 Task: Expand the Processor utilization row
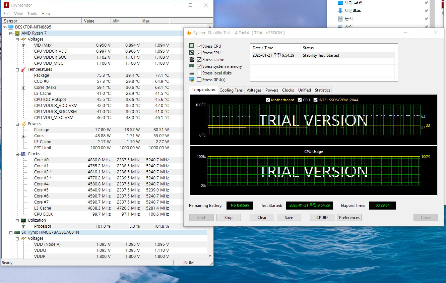[x=23, y=226]
